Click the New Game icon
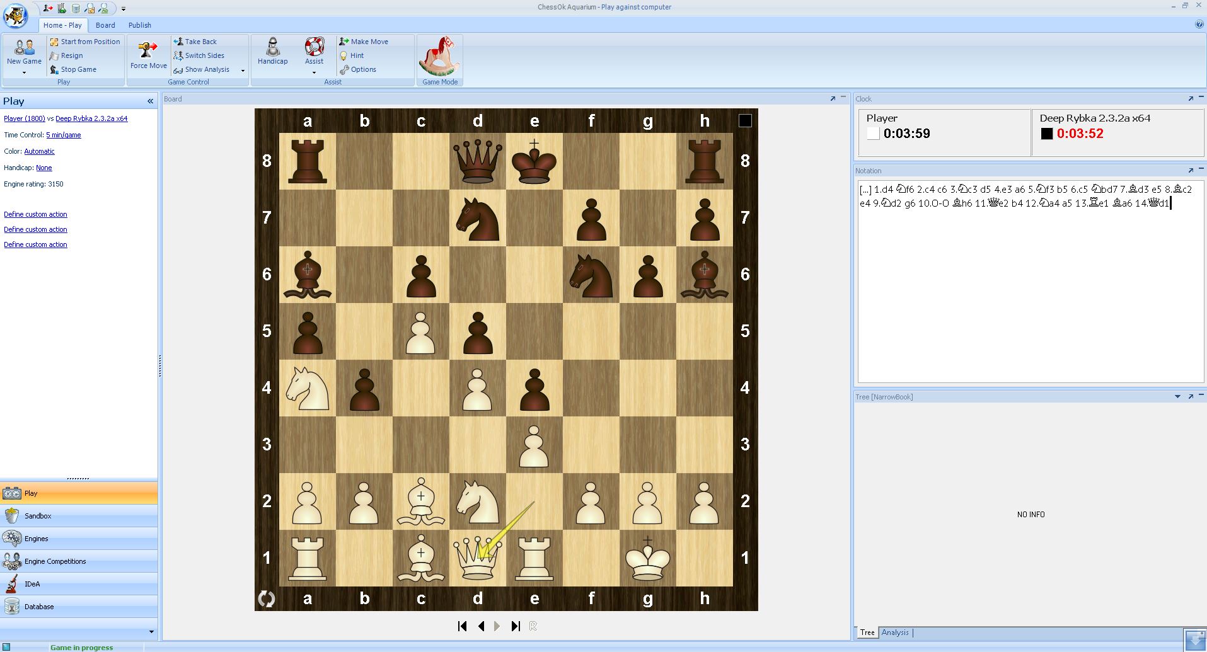This screenshot has width=1207, height=652. click(x=24, y=49)
